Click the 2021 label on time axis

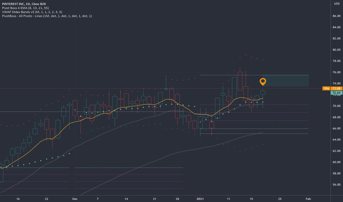pyautogui.click(x=200, y=199)
